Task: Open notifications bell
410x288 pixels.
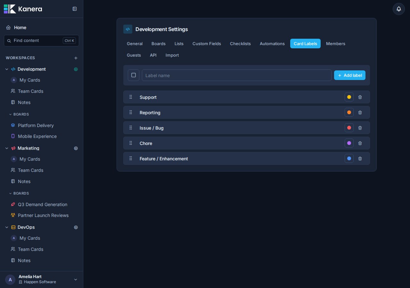Action: point(399,9)
